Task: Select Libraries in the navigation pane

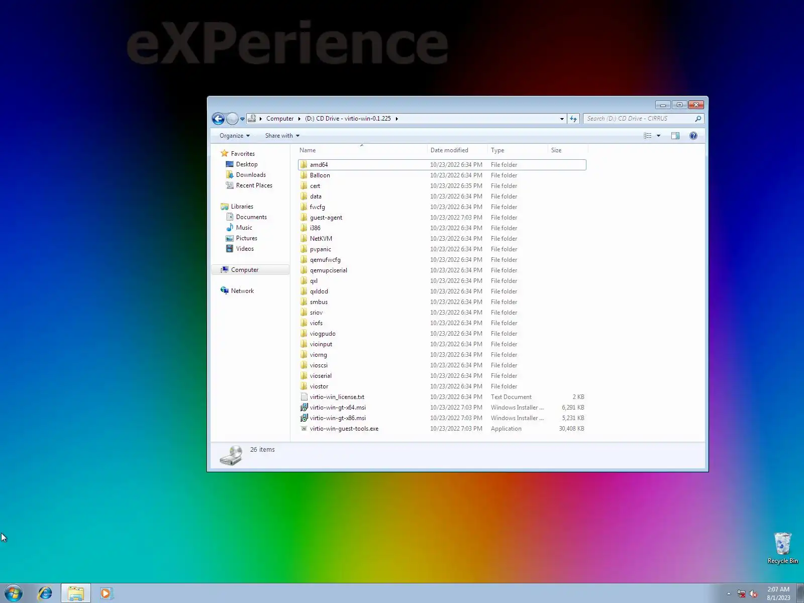Action: click(242, 207)
